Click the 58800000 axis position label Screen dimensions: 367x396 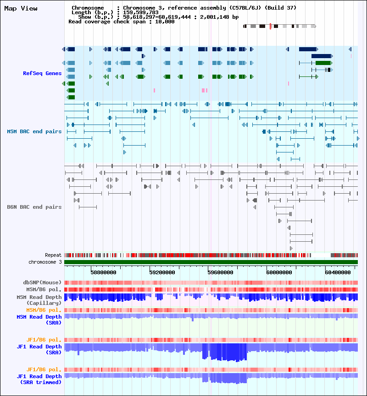(x=103, y=272)
